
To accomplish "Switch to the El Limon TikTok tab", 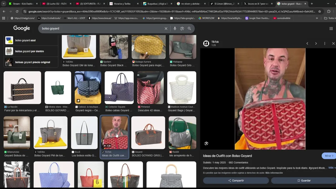I will [x=225, y=4].
